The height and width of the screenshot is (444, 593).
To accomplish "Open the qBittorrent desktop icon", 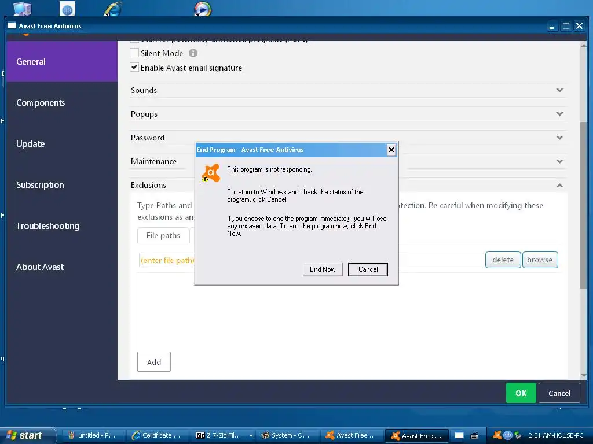I will [67, 8].
